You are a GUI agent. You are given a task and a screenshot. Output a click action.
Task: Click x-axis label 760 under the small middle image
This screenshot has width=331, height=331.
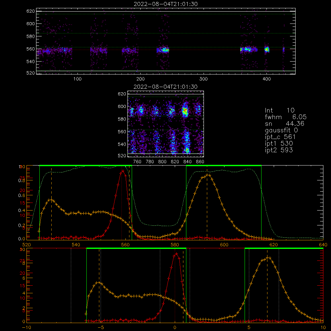coord(137,162)
